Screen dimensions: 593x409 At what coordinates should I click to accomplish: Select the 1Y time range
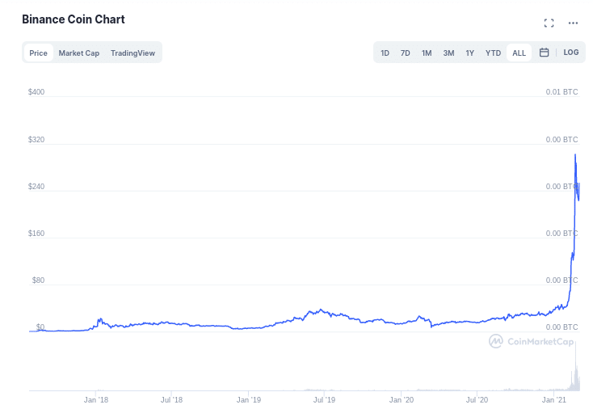pos(469,53)
